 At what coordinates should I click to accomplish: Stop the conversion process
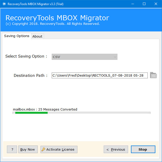[x=143, y=149]
